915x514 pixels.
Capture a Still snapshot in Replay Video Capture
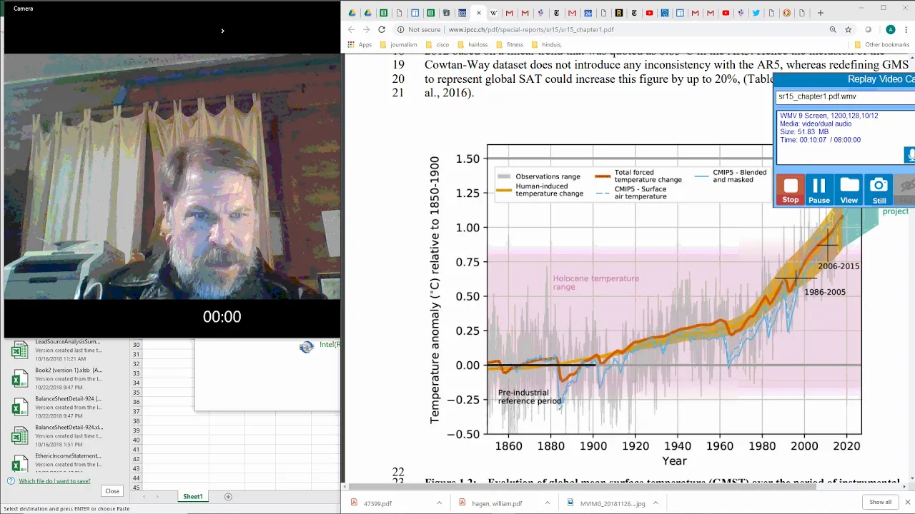879,191
